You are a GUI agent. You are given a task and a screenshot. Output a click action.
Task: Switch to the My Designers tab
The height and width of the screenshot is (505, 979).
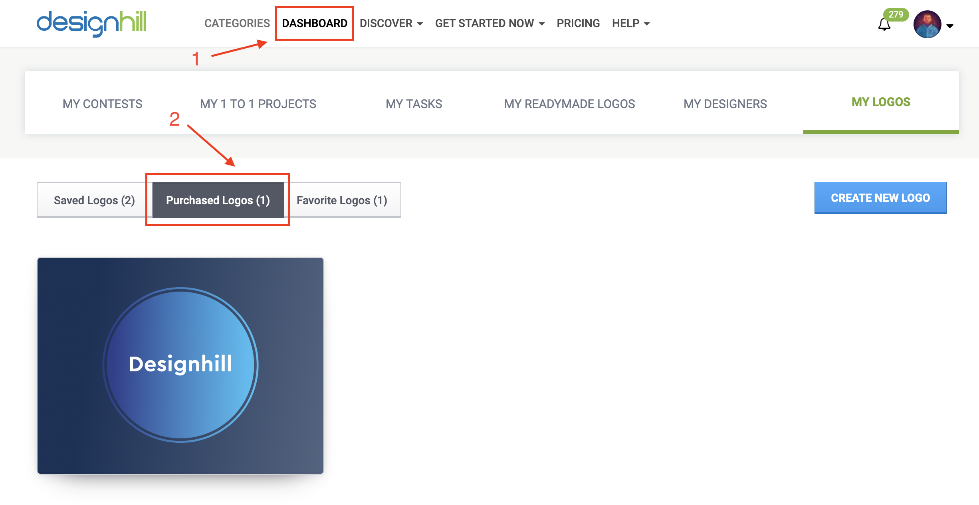point(725,104)
